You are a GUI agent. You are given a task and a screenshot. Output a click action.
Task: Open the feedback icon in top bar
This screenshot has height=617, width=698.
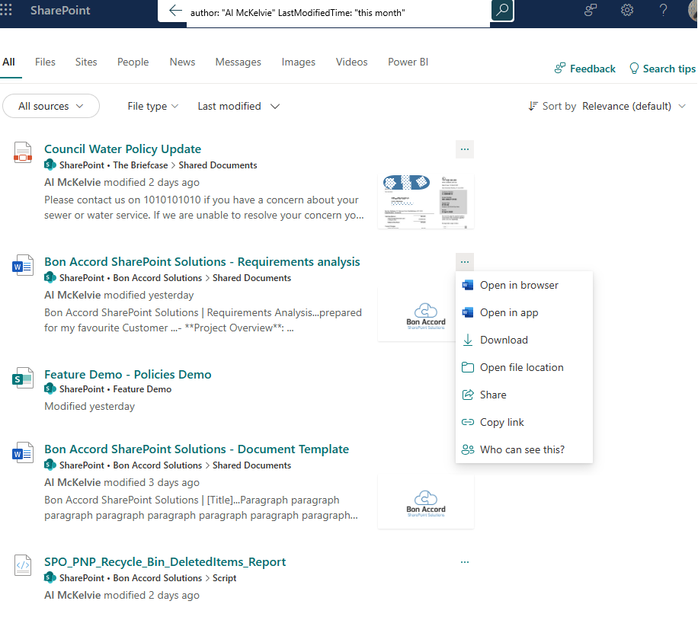click(591, 10)
